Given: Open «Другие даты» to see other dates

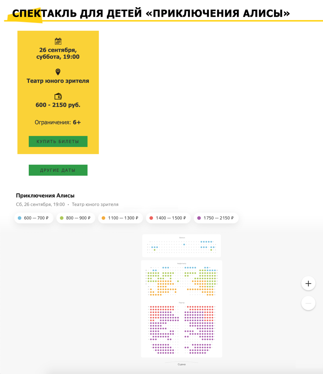Looking at the screenshot, I should click(x=58, y=170).
